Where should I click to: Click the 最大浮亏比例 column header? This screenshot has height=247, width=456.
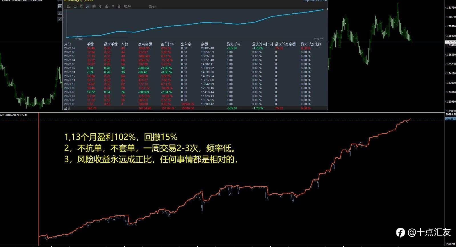coord(262,44)
